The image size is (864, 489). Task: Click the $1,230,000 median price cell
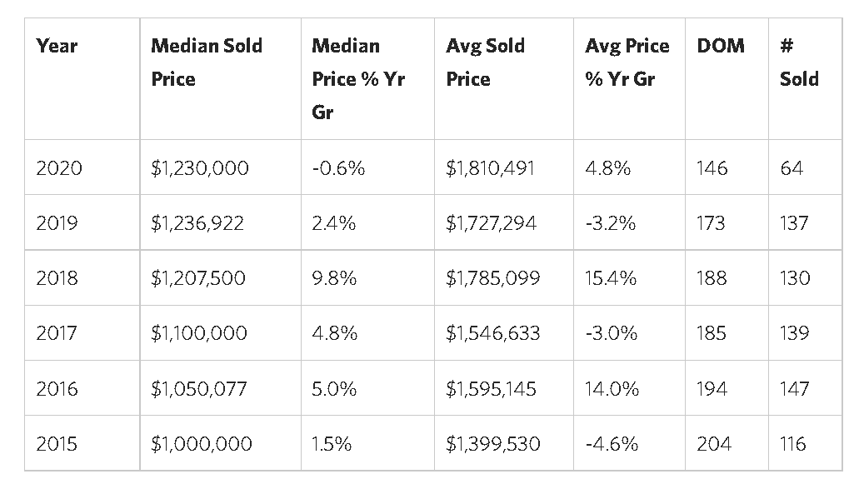[x=200, y=167]
